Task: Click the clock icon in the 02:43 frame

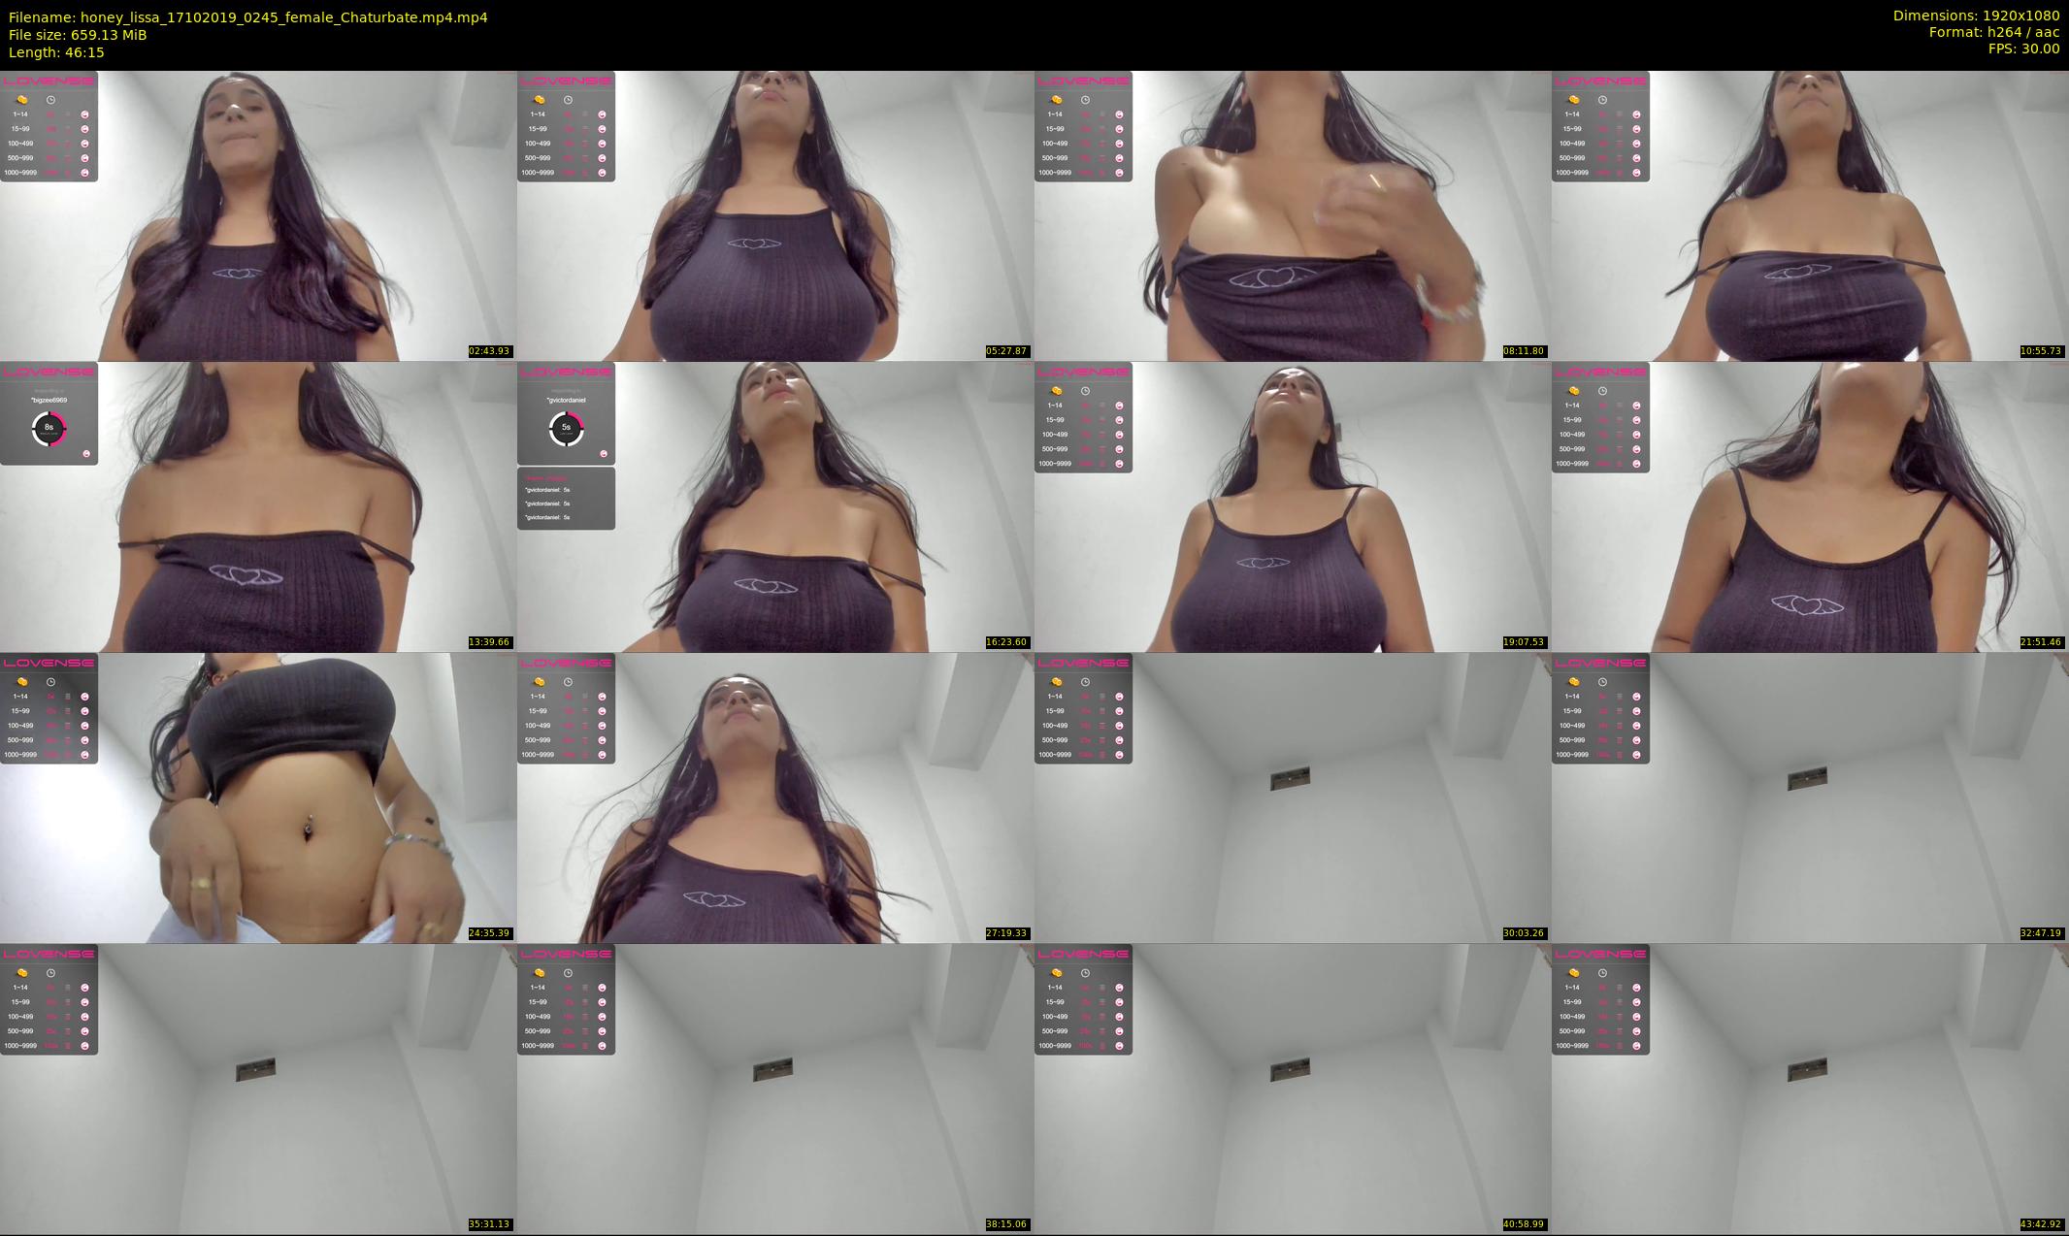Action: point(50,100)
